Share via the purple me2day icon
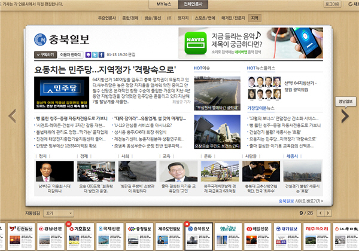The width and height of the screenshot is (359, 251). pos(88,55)
